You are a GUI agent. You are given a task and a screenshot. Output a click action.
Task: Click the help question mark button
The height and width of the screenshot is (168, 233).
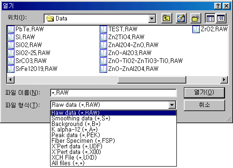[218, 6]
